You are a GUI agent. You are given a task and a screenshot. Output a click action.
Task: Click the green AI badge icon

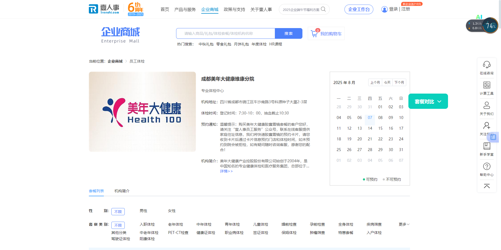point(479,17)
